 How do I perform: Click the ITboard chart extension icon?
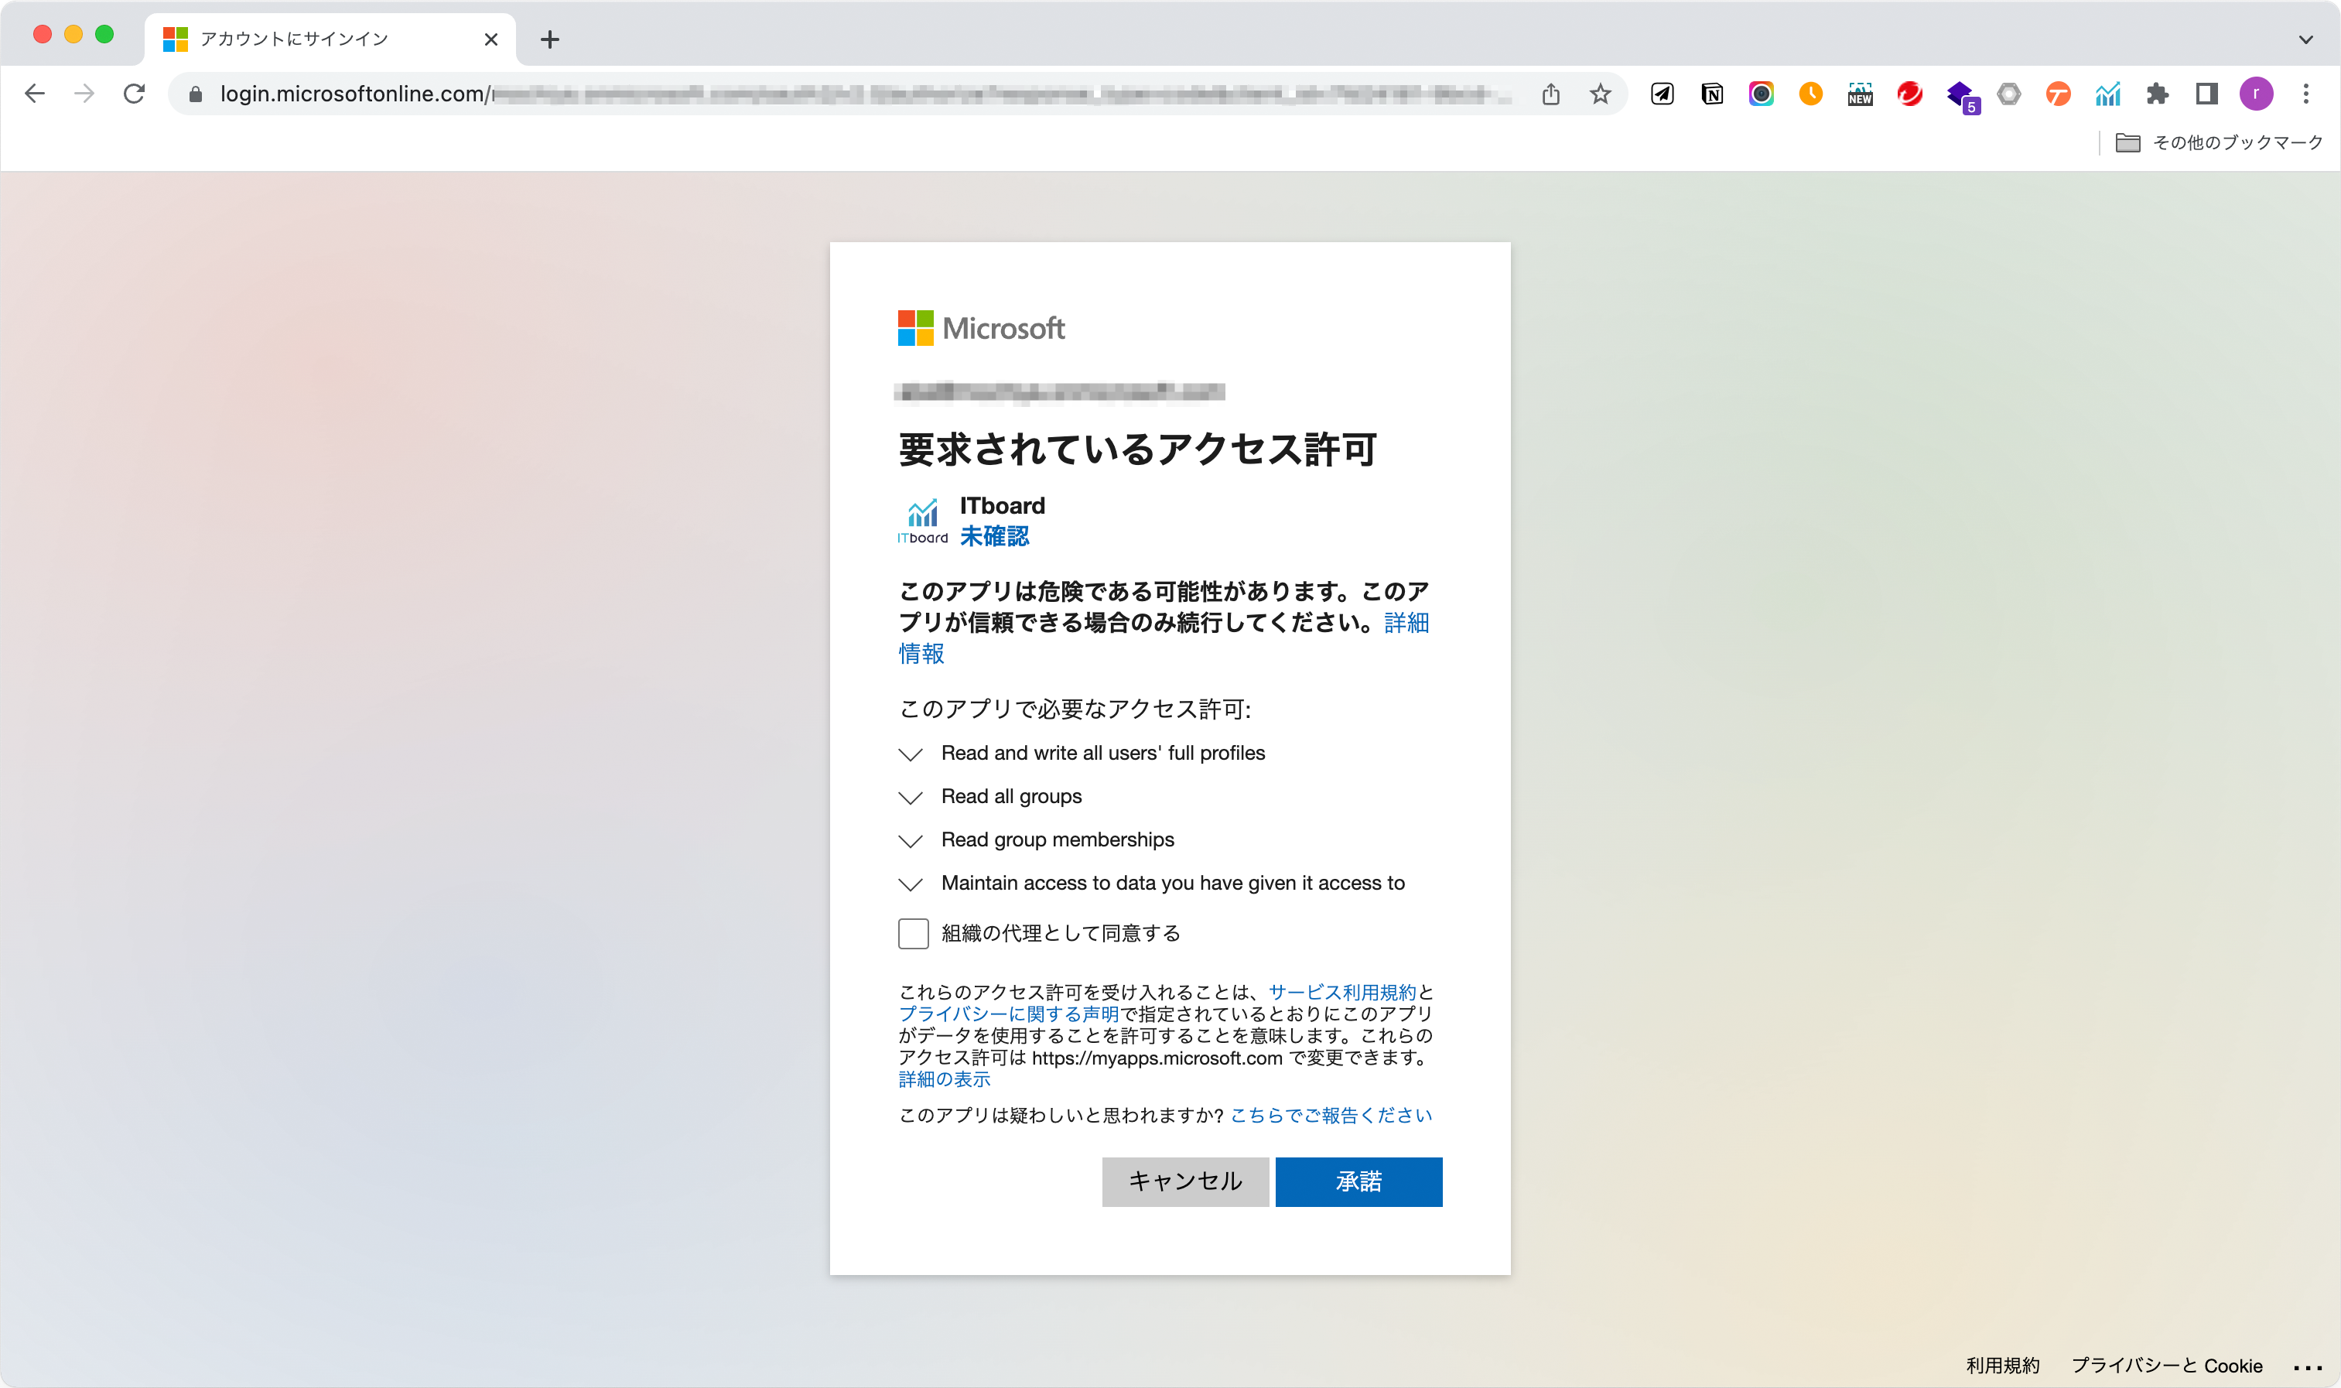[x=2107, y=94]
